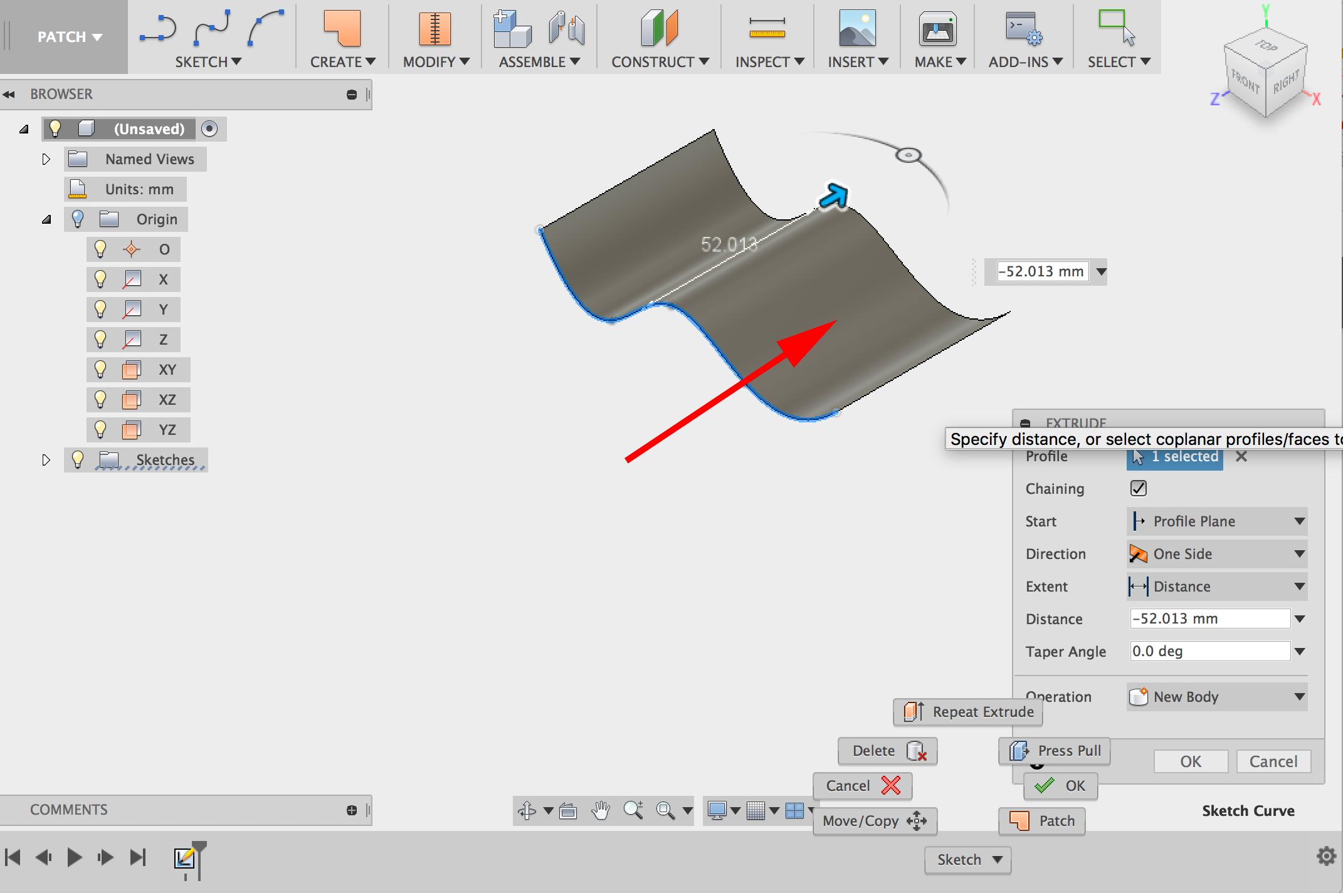Screen dimensions: 1343x893
Task: Click the Fit zoom window icon
Action: tap(665, 811)
